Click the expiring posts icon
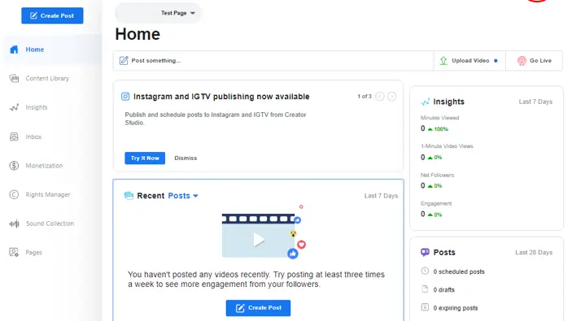572x321 pixels. tap(425, 307)
